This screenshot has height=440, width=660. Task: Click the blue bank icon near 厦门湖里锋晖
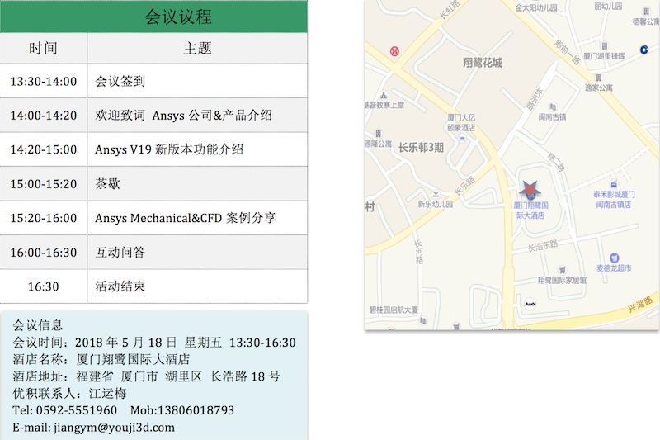tap(644, 50)
